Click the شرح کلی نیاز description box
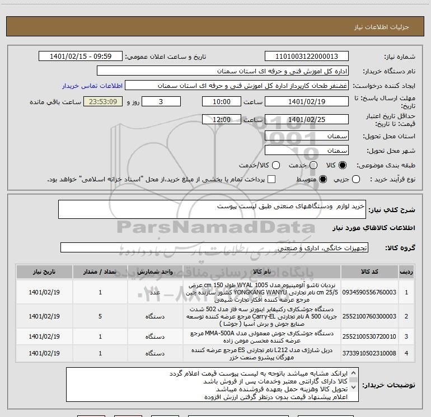 point(212,209)
